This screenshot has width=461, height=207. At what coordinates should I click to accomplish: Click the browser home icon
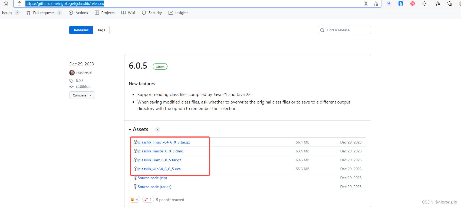tap(6, 4)
